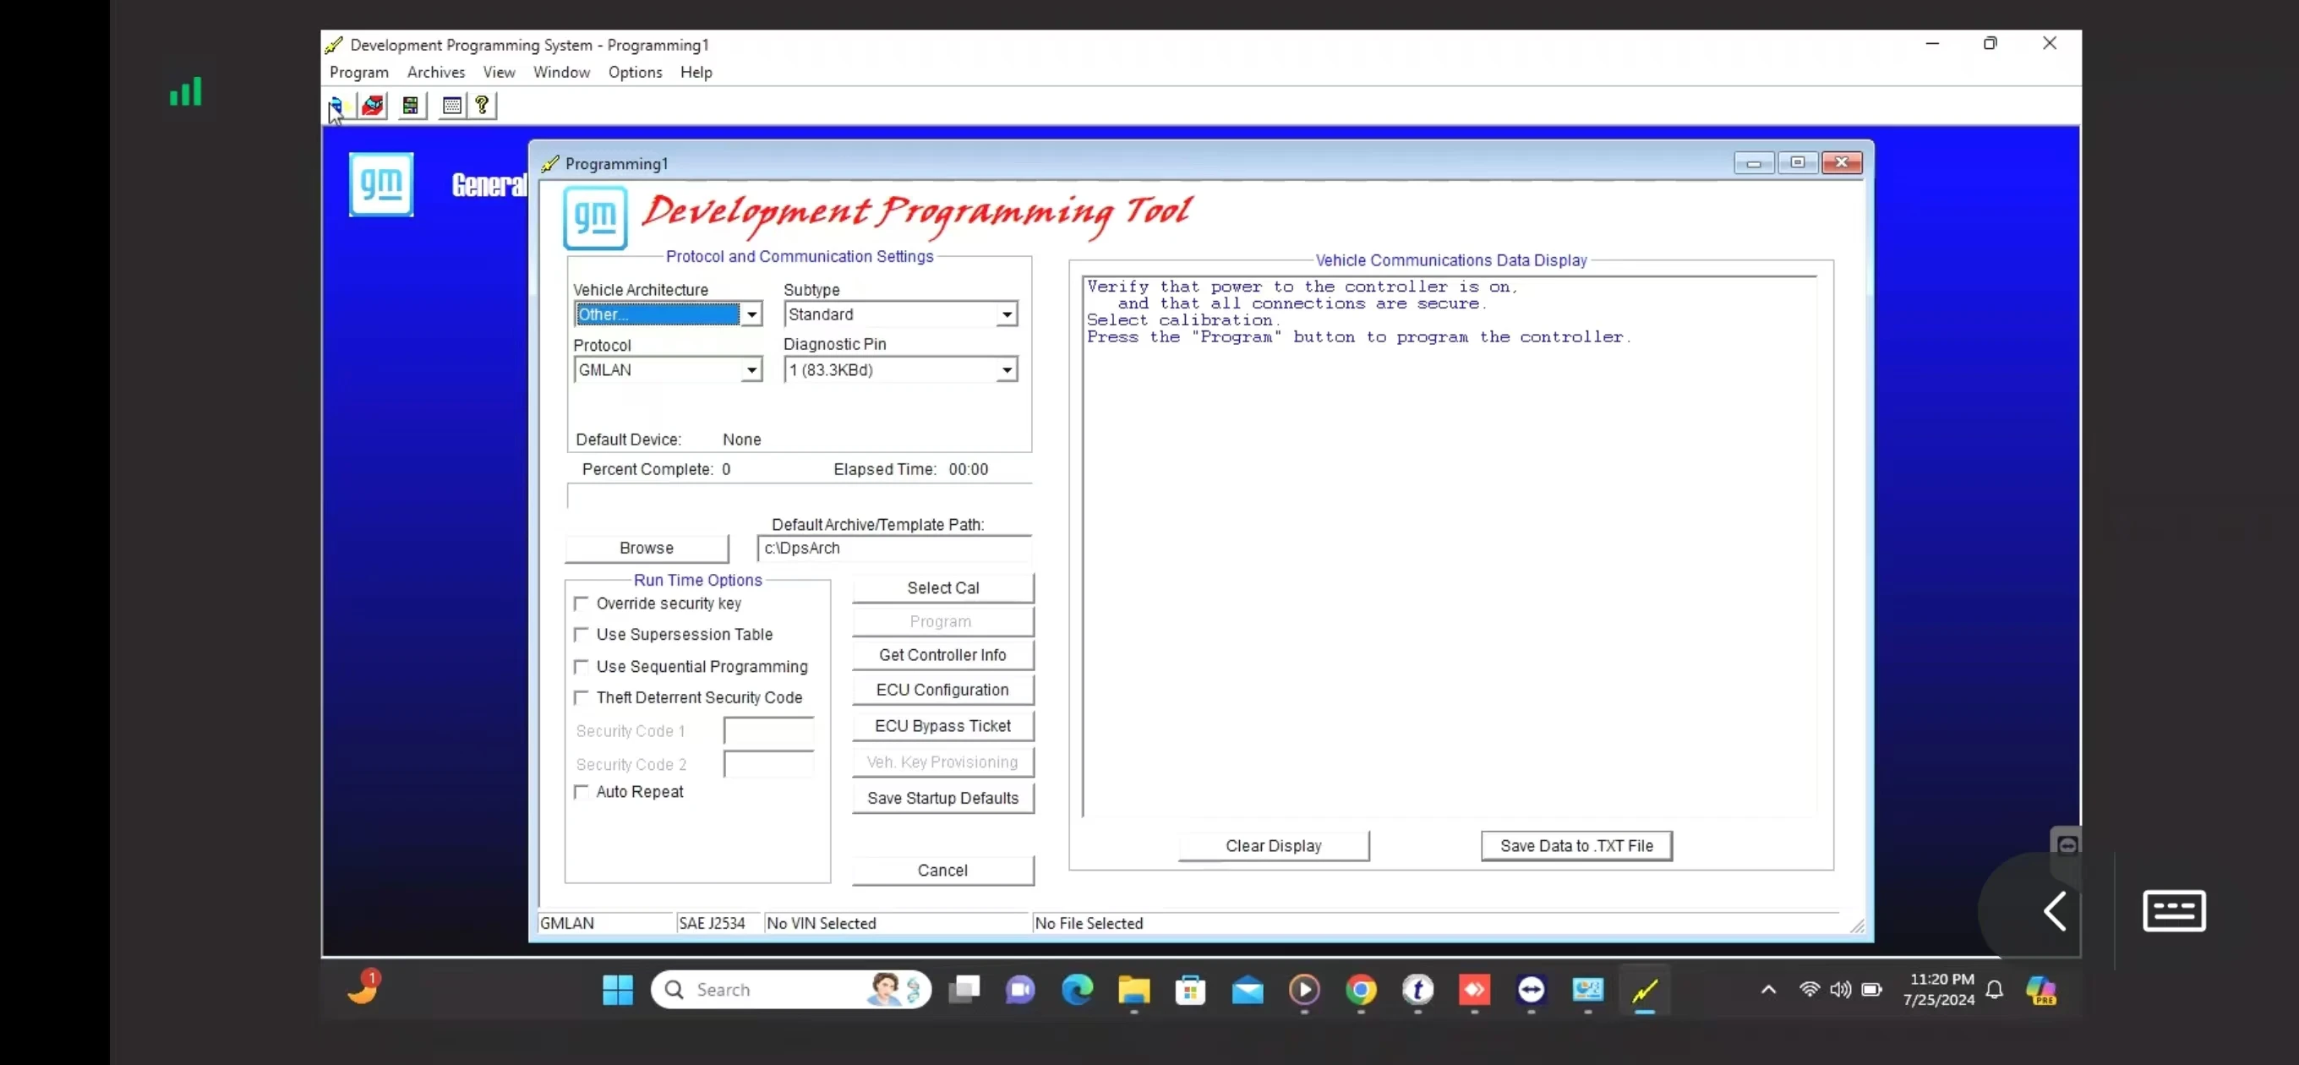Open the Mail app in the taskbar
The height and width of the screenshot is (1065, 2299).
[x=1248, y=989]
